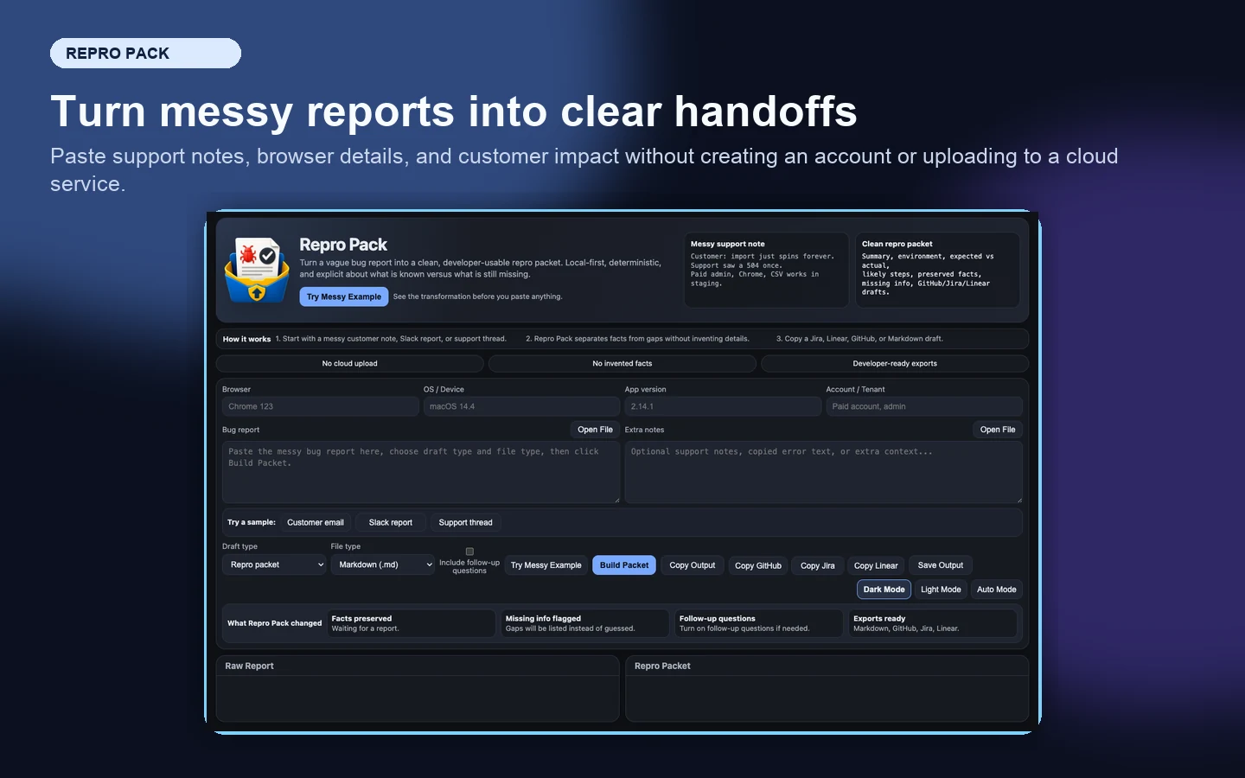Expand the File type Markdown dropdown
Image resolution: width=1245 pixels, height=778 pixels.
(x=382, y=564)
